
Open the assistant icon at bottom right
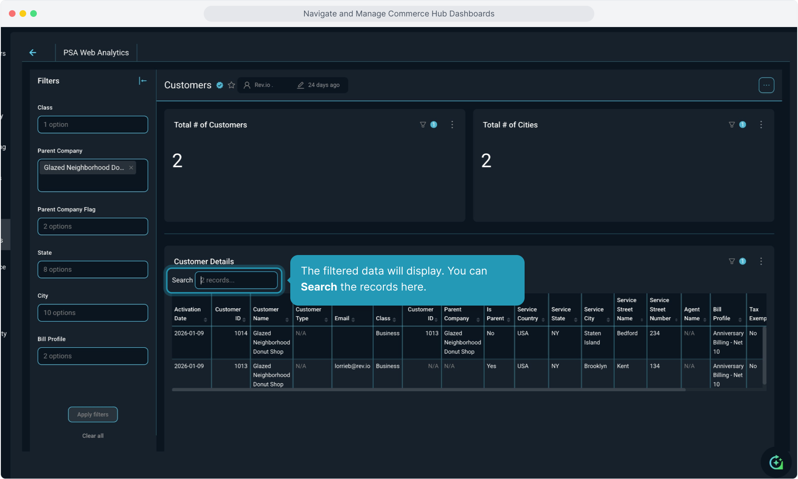pos(776,462)
